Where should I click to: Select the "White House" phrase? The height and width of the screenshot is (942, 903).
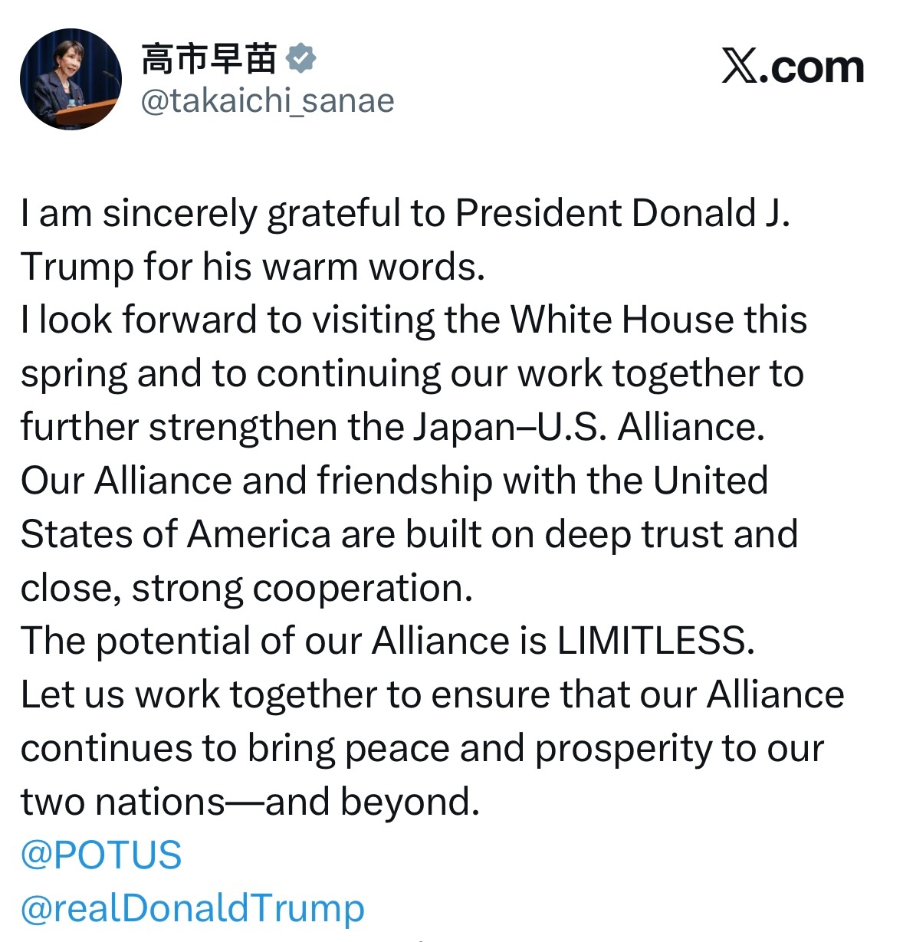coord(622,320)
